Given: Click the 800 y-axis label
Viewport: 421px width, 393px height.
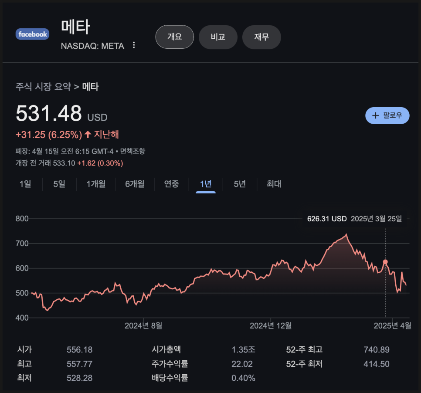Looking at the screenshot, I should pyautogui.click(x=22, y=219).
